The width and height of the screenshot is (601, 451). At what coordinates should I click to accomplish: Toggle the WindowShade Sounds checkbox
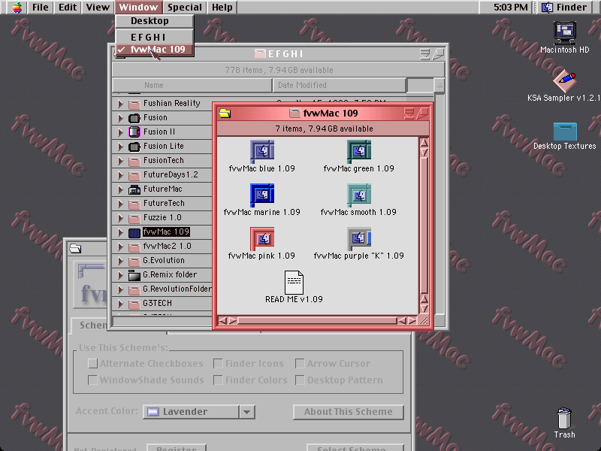point(92,380)
